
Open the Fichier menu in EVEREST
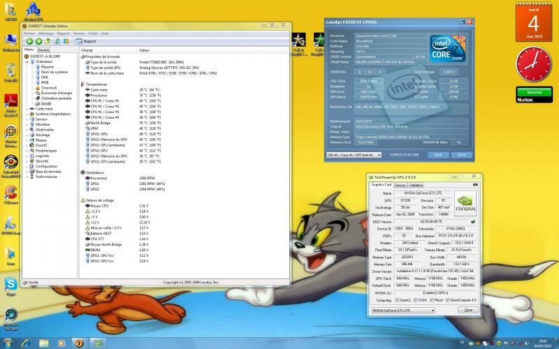point(29,34)
